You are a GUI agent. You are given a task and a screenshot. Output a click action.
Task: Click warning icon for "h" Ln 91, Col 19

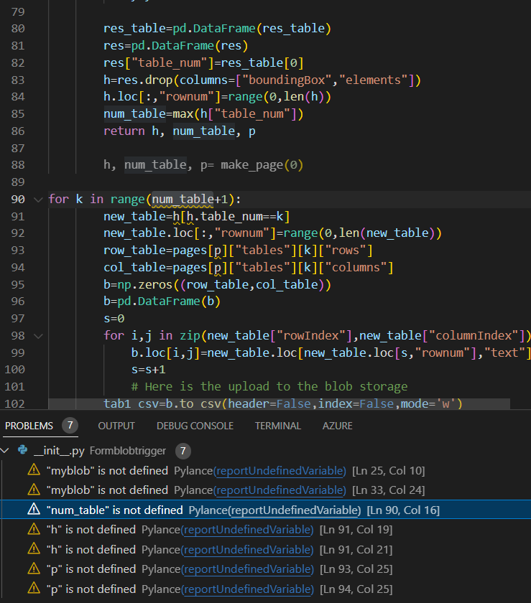coord(34,529)
